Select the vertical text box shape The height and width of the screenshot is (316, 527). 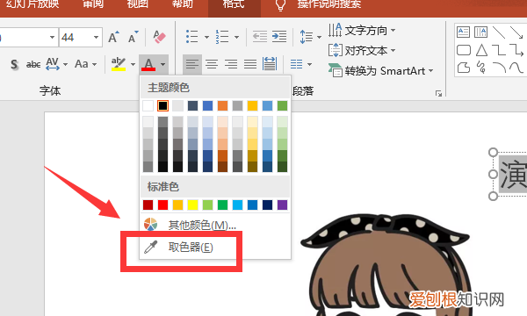pos(481,32)
